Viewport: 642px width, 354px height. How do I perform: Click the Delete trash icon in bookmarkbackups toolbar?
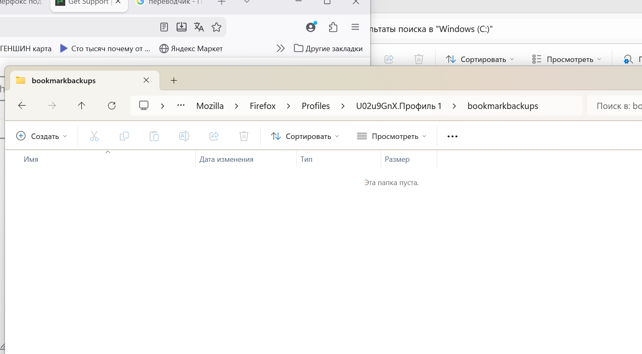point(244,136)
